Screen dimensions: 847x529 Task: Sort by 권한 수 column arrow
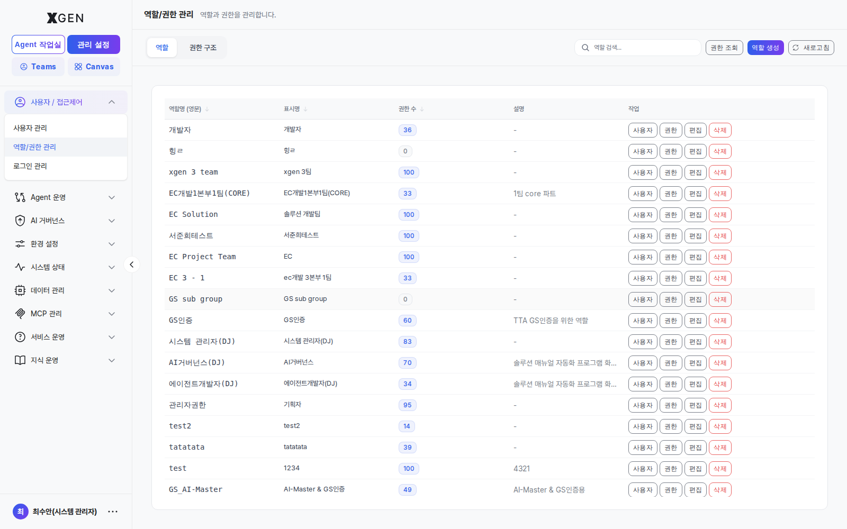(x=422, y=109)
